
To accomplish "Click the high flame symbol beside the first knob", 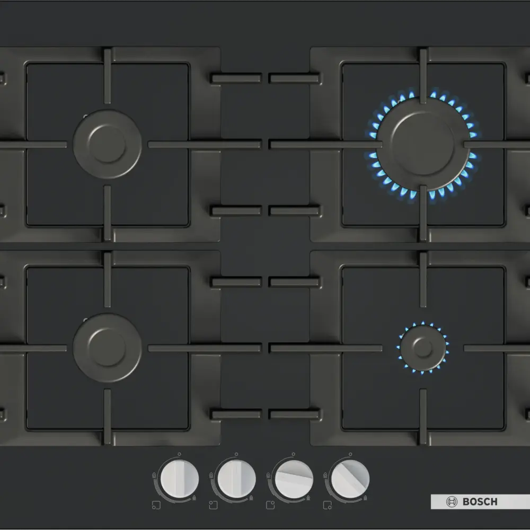I will [x=154, y=475].
